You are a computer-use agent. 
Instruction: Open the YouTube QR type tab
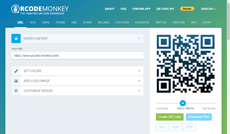(179, 22)
